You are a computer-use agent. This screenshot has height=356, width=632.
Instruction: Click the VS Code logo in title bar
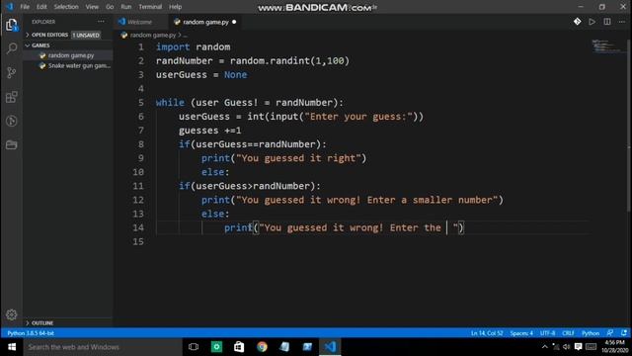pos(9,7)
